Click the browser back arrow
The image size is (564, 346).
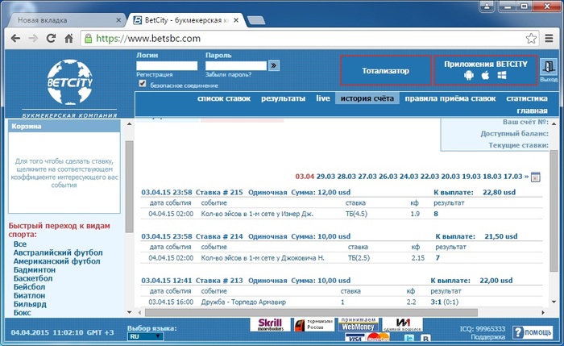pos(15,38)
